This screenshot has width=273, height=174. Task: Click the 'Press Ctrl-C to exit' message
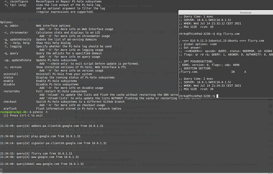pyautogui.click(x=23, y=115)
